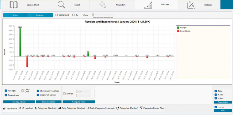Uncheck the Expenditures checkbox
The height and width of the screenshot is (115, 233).
[x=6, y=95]
